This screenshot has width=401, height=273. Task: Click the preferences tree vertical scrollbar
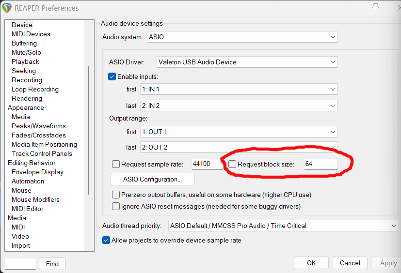(x=88, y=130)
